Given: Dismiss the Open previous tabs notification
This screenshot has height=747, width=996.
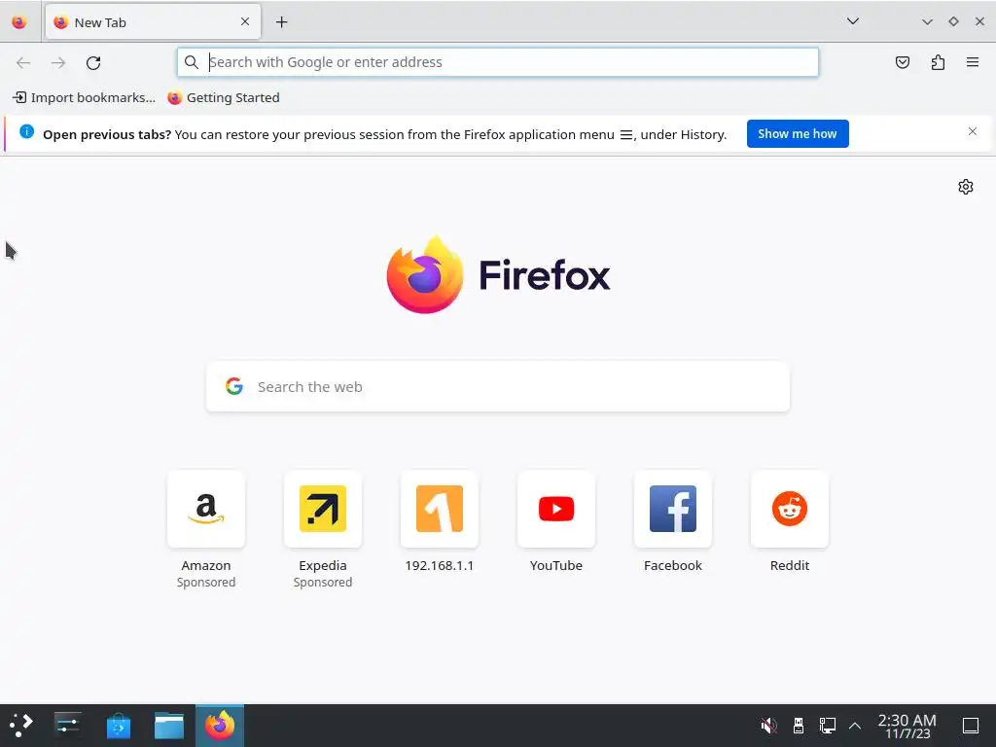Looking at the screenshot, I should pos(972,131).
